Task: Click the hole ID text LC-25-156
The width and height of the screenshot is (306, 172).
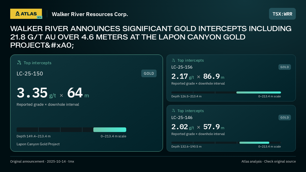Action: 182,67
